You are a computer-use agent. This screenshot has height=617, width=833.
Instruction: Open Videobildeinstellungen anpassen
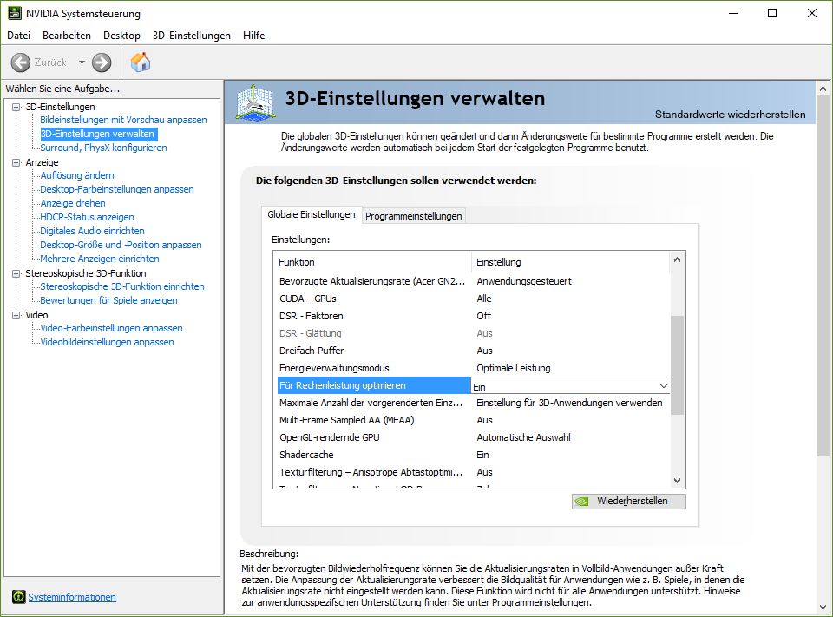pos(108,342)
